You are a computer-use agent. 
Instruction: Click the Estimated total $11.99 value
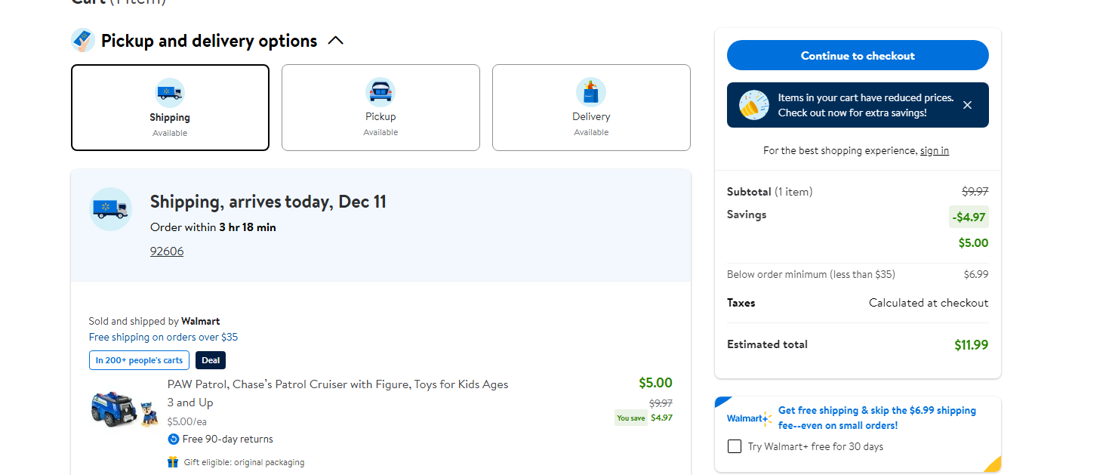coord(971,345)
